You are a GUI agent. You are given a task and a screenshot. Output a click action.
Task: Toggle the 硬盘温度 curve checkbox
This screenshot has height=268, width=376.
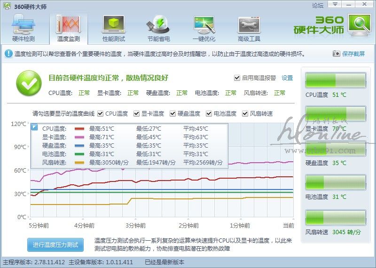[x=173, y=114]
